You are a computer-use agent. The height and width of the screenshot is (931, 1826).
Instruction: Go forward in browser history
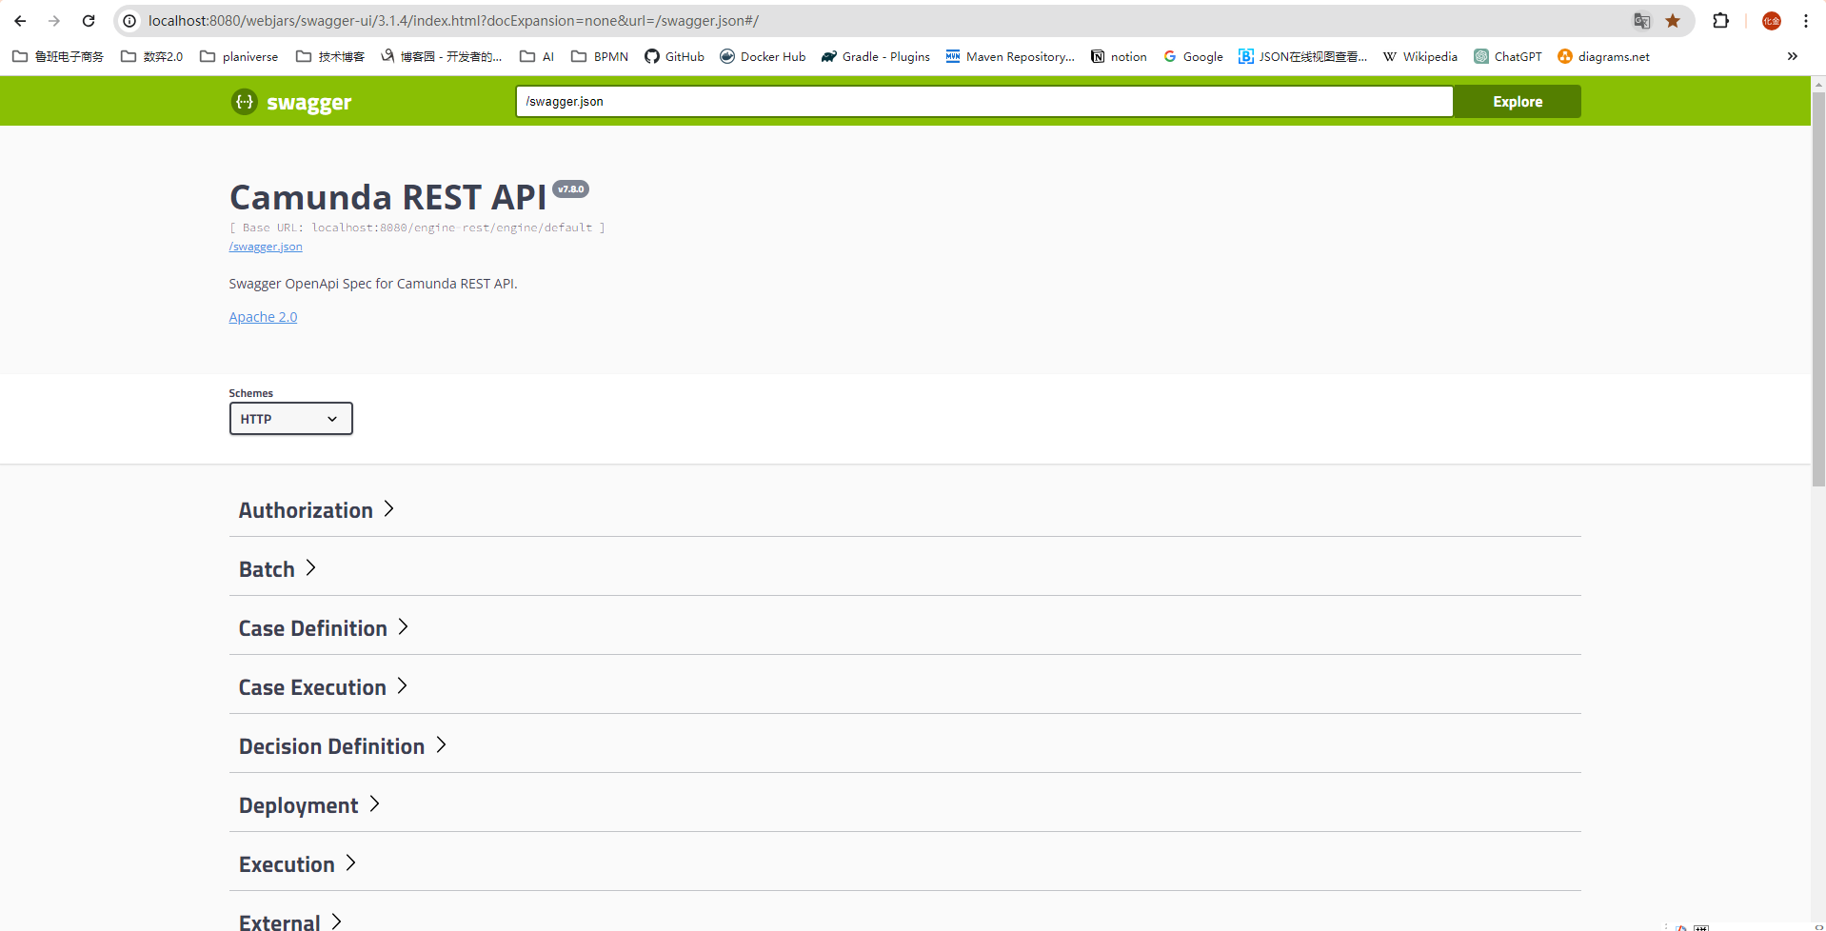click(x=54, y=21)
